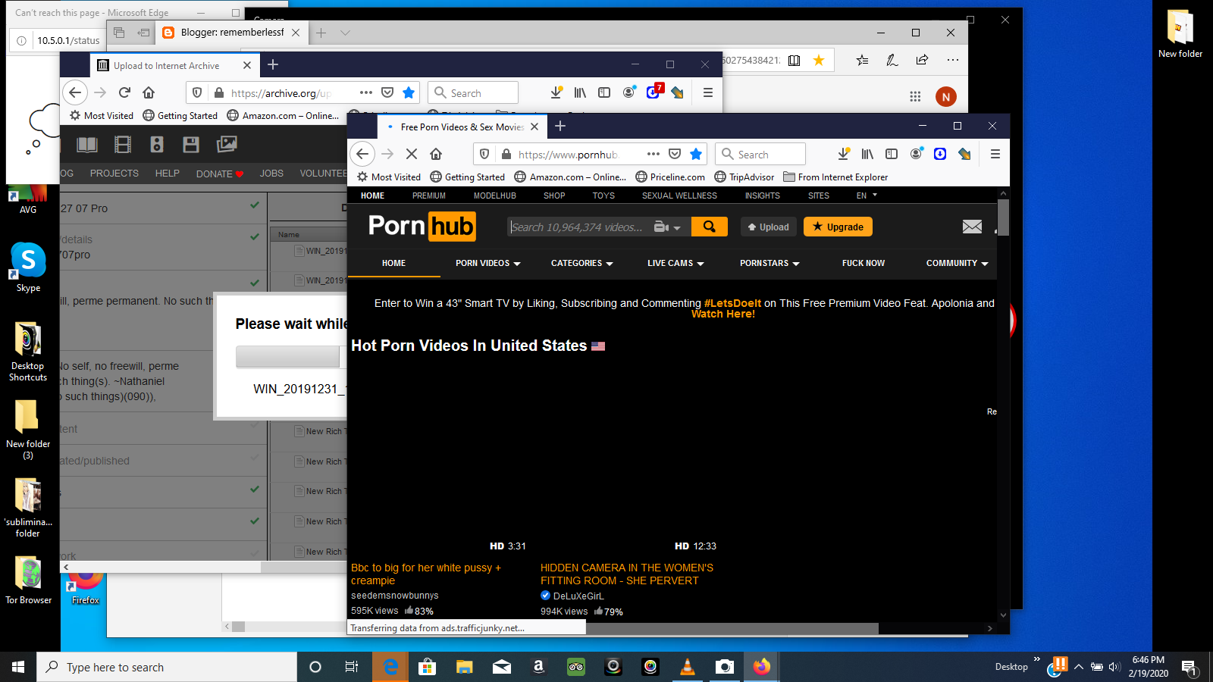This screenshot has width=1213, height=682.
Task: Open page actions ellipsis in front Firefox window
Action: tap(654, 154)
